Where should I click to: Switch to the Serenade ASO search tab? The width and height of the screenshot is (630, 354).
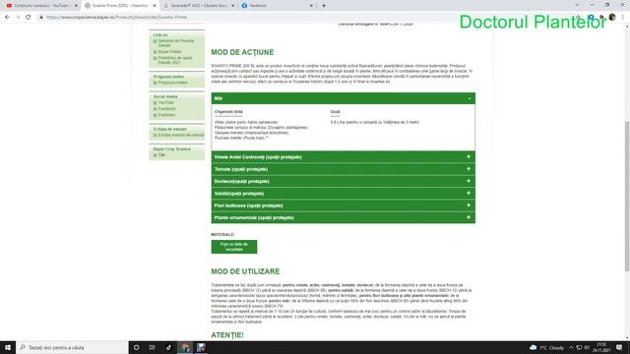coord(198,6)
